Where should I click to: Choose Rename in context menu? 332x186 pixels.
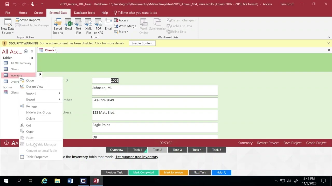[x=41, y=106]
